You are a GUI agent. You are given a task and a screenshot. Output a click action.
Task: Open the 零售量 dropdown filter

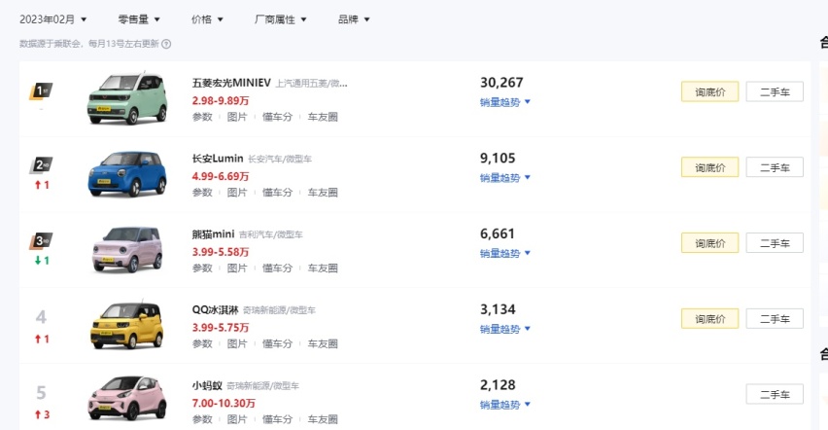point(139,19)
